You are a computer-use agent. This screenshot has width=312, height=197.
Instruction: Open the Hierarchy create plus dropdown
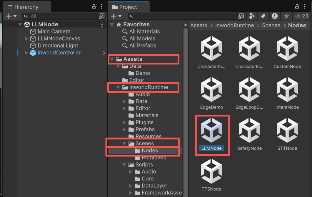coord(11,16)
